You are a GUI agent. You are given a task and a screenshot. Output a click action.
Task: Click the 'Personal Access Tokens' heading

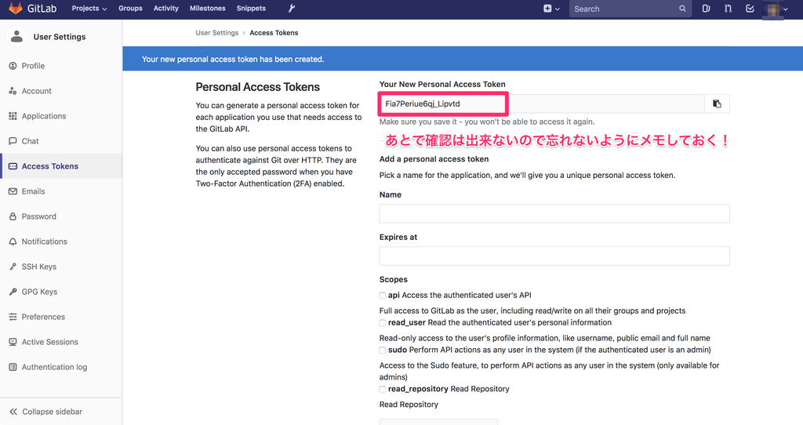click(257, 87)
